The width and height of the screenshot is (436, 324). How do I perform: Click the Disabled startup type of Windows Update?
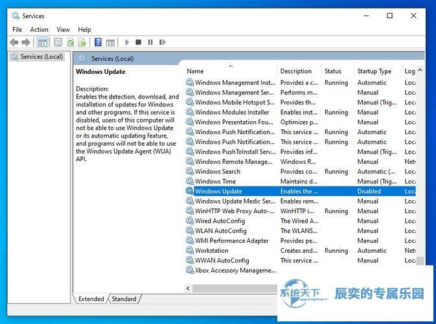369,191
